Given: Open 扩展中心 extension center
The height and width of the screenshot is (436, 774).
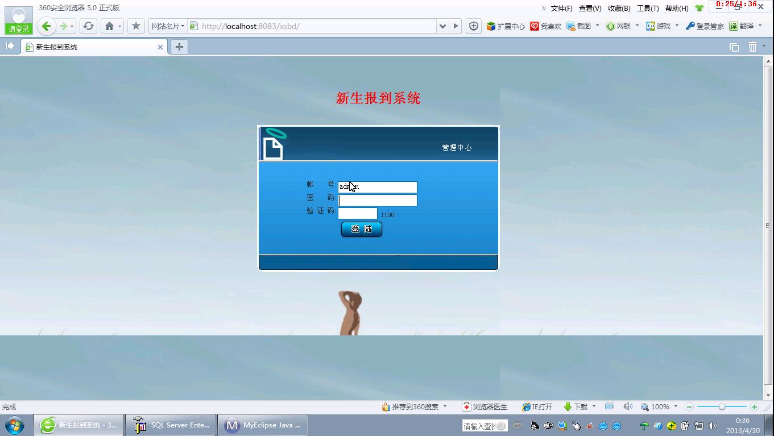Looking at the screenshot, I should tap(506, 26).
